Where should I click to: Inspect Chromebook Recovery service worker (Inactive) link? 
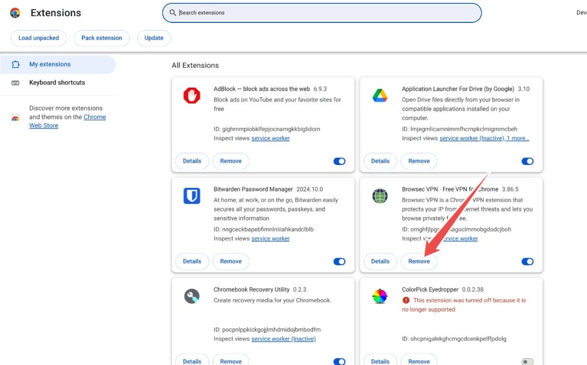[283, 339]
